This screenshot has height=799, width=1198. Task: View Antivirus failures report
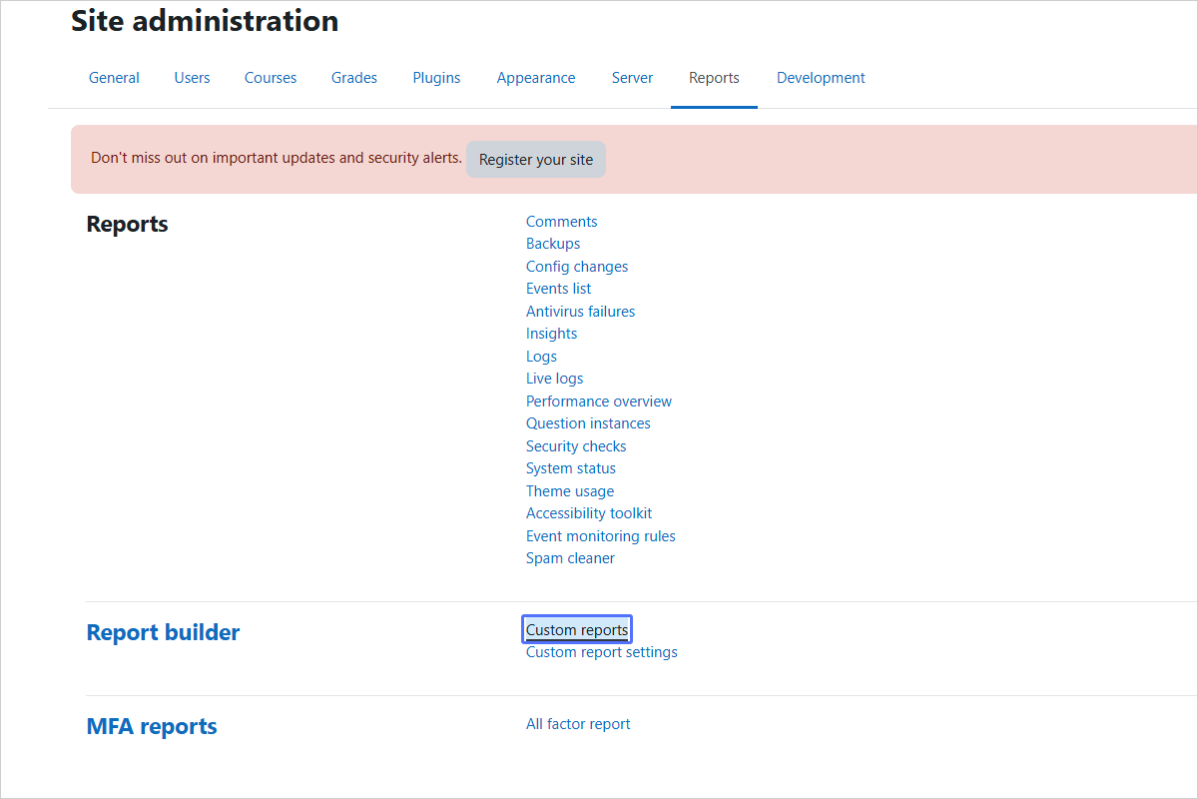(580, 312)
